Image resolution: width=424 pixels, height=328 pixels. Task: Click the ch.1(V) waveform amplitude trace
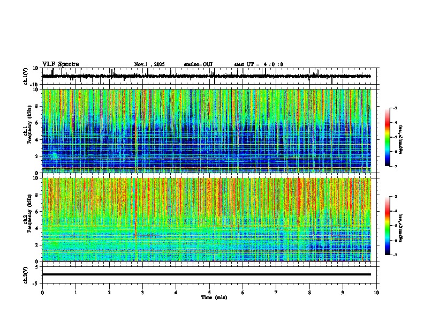pos(206,76)
